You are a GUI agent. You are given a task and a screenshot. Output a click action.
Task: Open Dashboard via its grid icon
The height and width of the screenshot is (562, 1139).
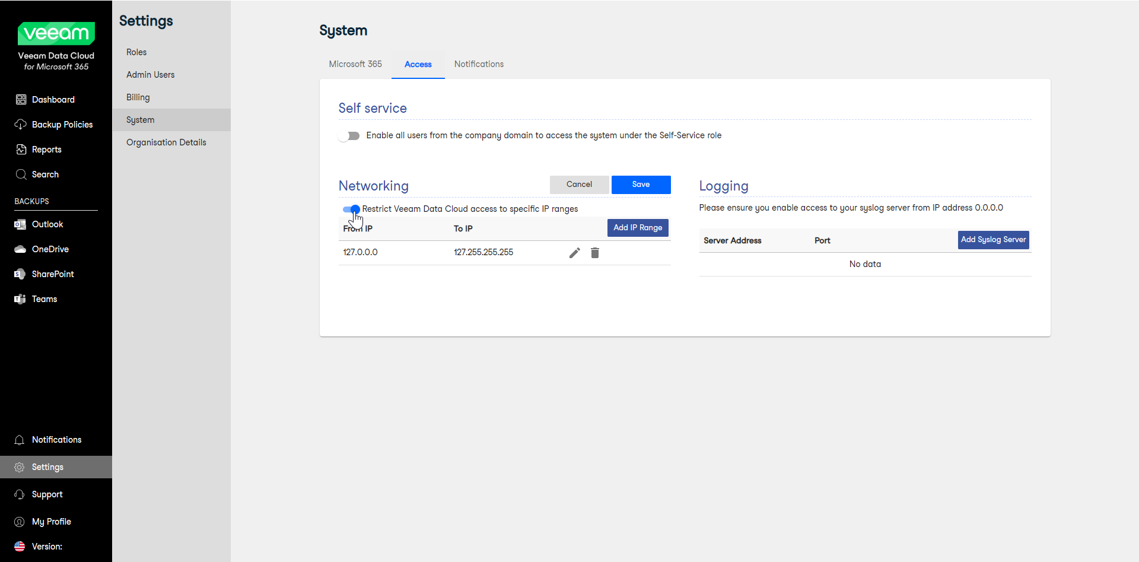[x=21, y=100]
